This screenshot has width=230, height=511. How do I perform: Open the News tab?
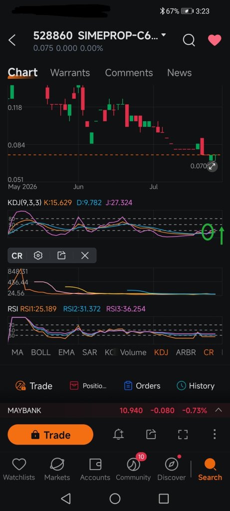tap(179, 73)
